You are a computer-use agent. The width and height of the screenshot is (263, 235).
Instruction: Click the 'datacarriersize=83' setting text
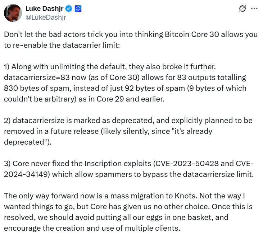pos(37,77)
